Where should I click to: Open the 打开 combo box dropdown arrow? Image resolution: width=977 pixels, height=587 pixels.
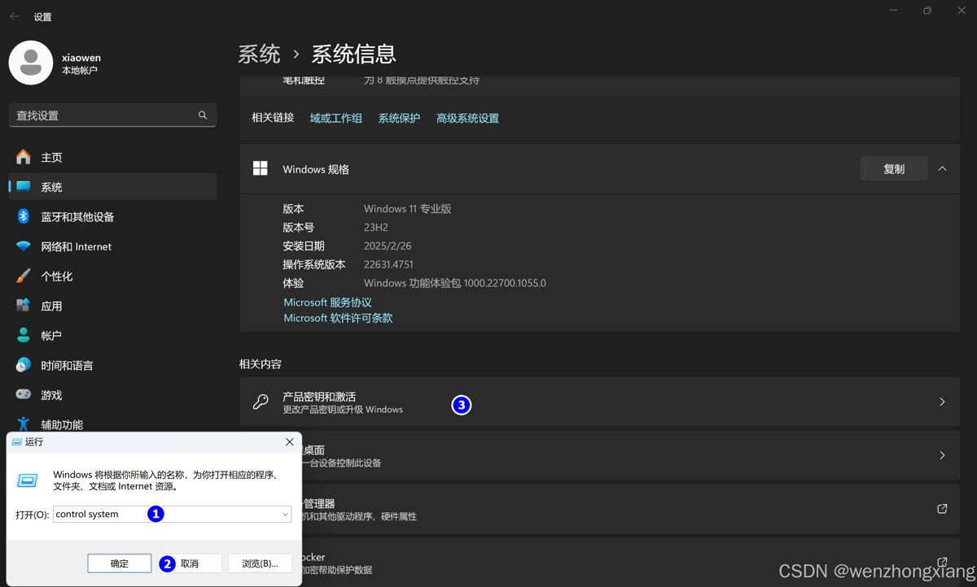pos(285,515)
